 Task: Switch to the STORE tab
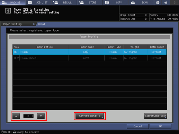90,2
